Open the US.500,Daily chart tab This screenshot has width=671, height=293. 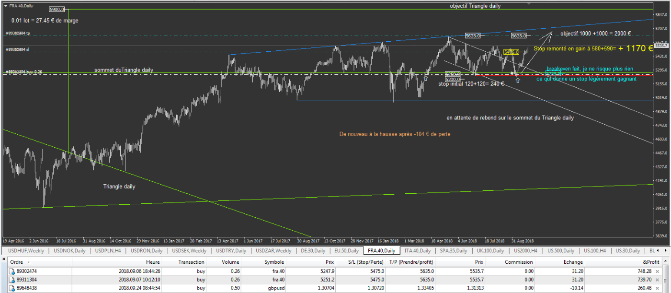pos(561,251)
